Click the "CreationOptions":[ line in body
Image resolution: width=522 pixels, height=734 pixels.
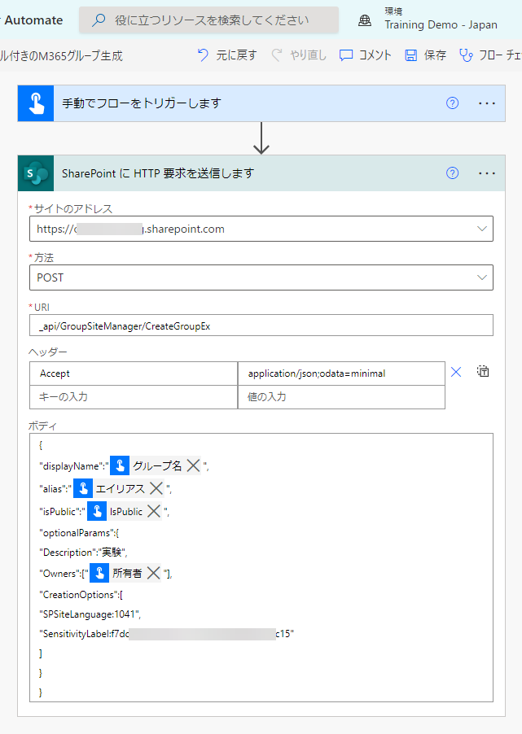click(x=81, y=595)
